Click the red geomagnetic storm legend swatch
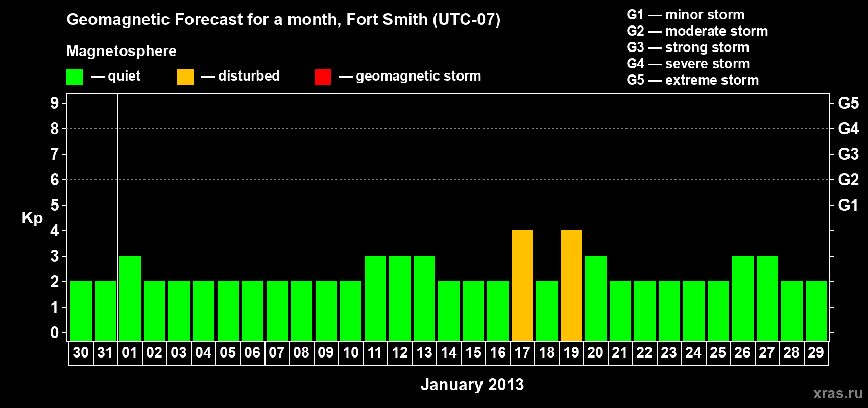The width and height of the screenshot is (868, 408). tap(323, 77)
